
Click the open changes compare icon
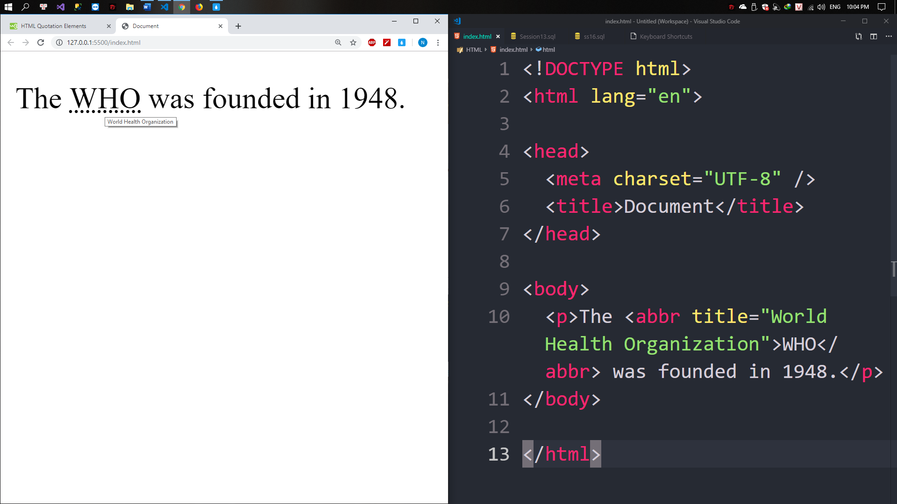[x=859, y=36]
